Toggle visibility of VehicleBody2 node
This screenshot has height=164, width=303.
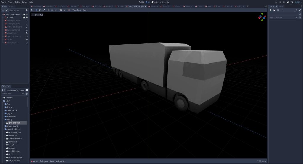point(26,33)
